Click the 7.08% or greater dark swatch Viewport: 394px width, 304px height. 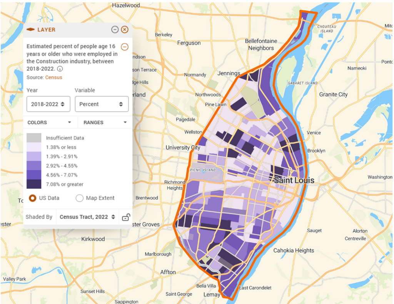[x=34, y=184]
